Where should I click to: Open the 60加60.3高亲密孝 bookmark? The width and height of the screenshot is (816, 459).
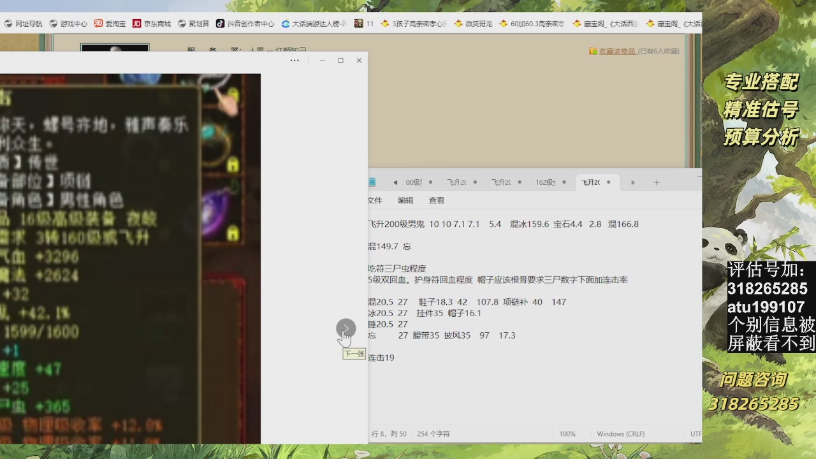coord(532,24)
